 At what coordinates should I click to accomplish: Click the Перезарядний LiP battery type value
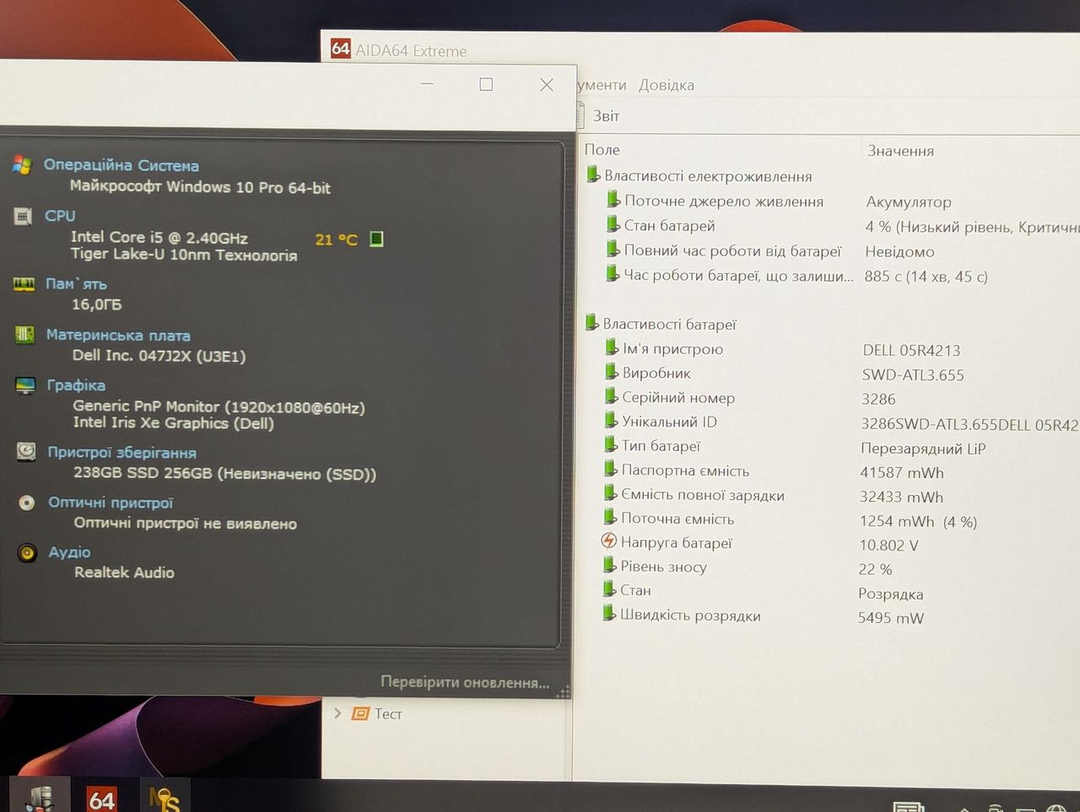923,449
